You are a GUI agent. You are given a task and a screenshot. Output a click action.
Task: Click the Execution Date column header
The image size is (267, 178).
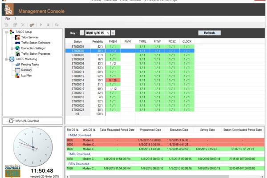(179, 130)
